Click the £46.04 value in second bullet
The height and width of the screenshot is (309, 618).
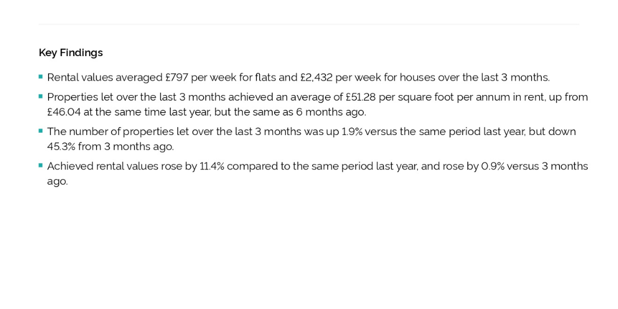[x=64, y=112]
